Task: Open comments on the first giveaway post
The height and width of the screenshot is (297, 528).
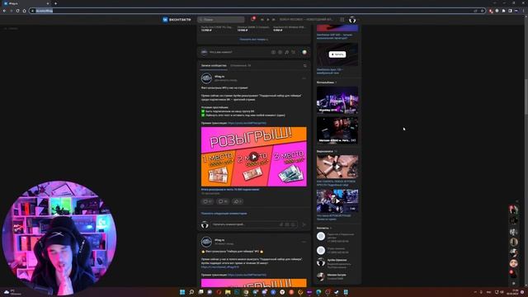Action: pos(223,201)
